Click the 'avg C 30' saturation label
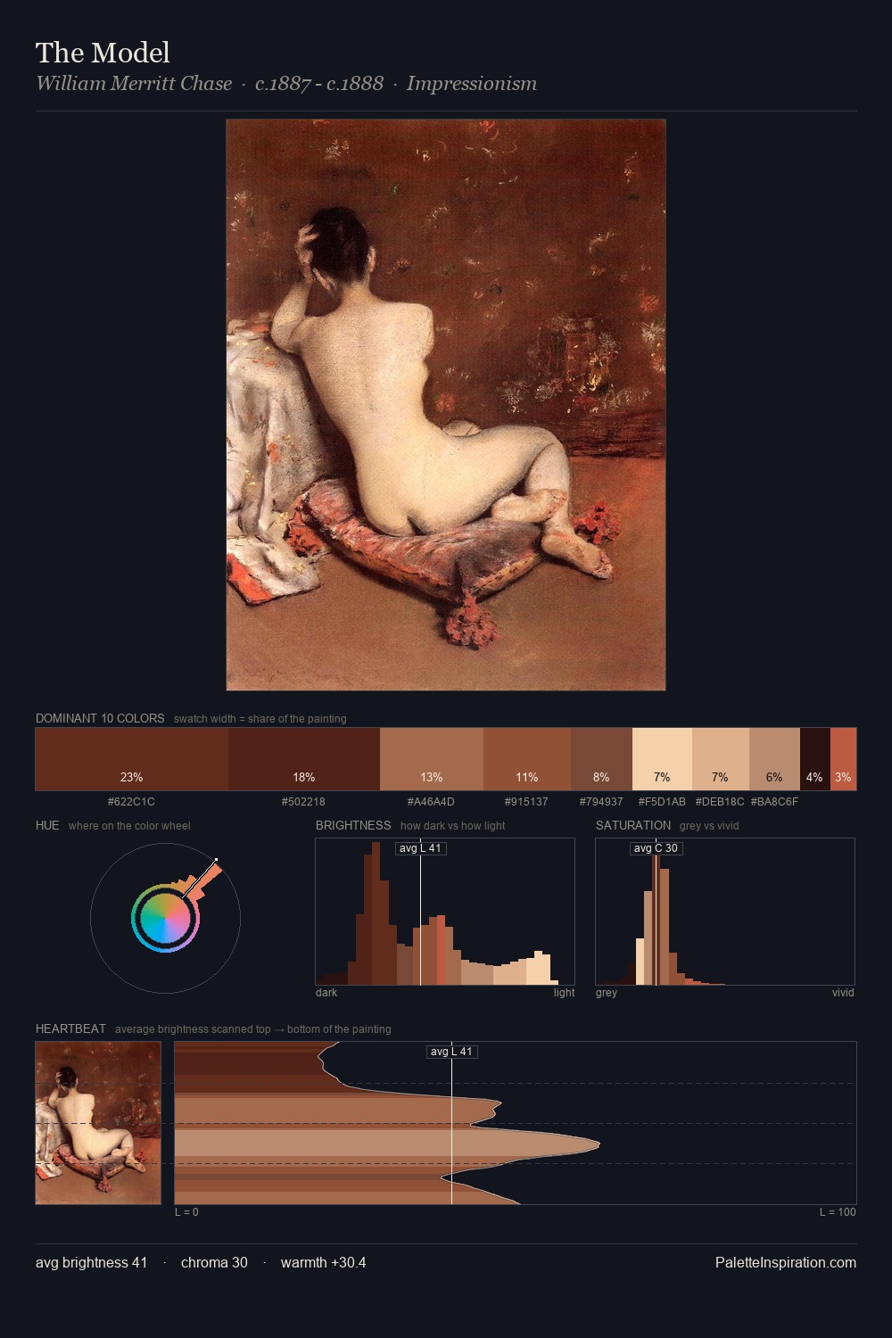The image size is (892, 1338). click(x=657, y=848)
